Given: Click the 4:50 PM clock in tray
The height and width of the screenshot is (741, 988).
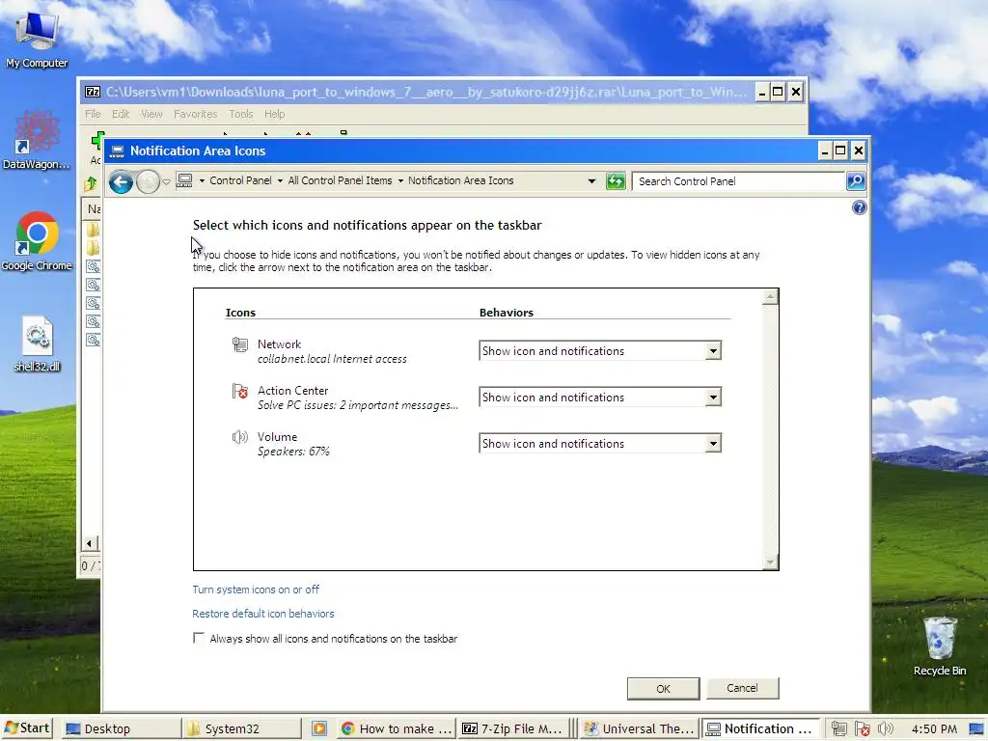Looking at the screenshot, I should [x=934, y=729].
